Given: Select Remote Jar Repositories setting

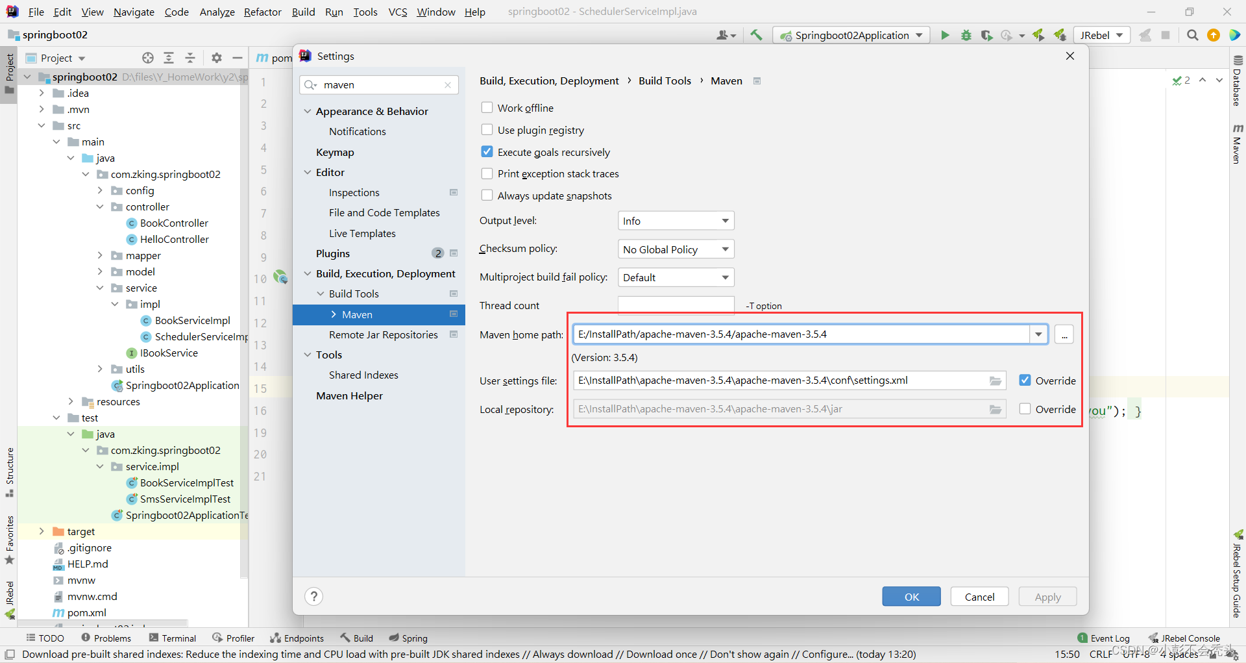Looking at the screenshot, I should tap(383, 334).
